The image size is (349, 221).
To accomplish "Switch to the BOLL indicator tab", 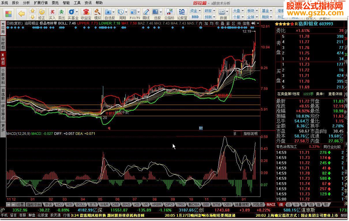I will tap(81, 205).
